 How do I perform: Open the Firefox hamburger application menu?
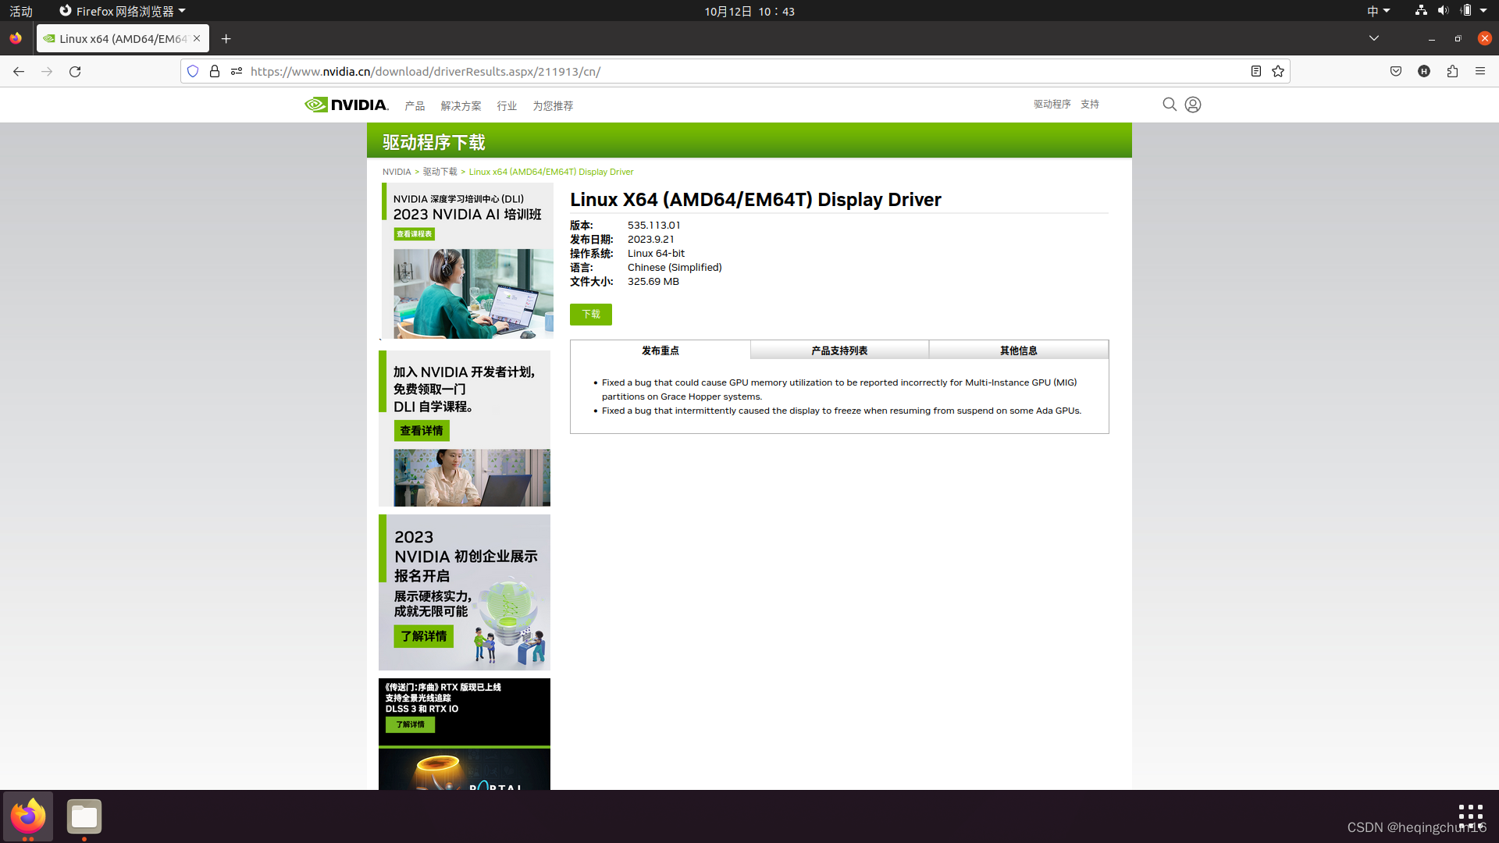click(x=1479, y=71)
